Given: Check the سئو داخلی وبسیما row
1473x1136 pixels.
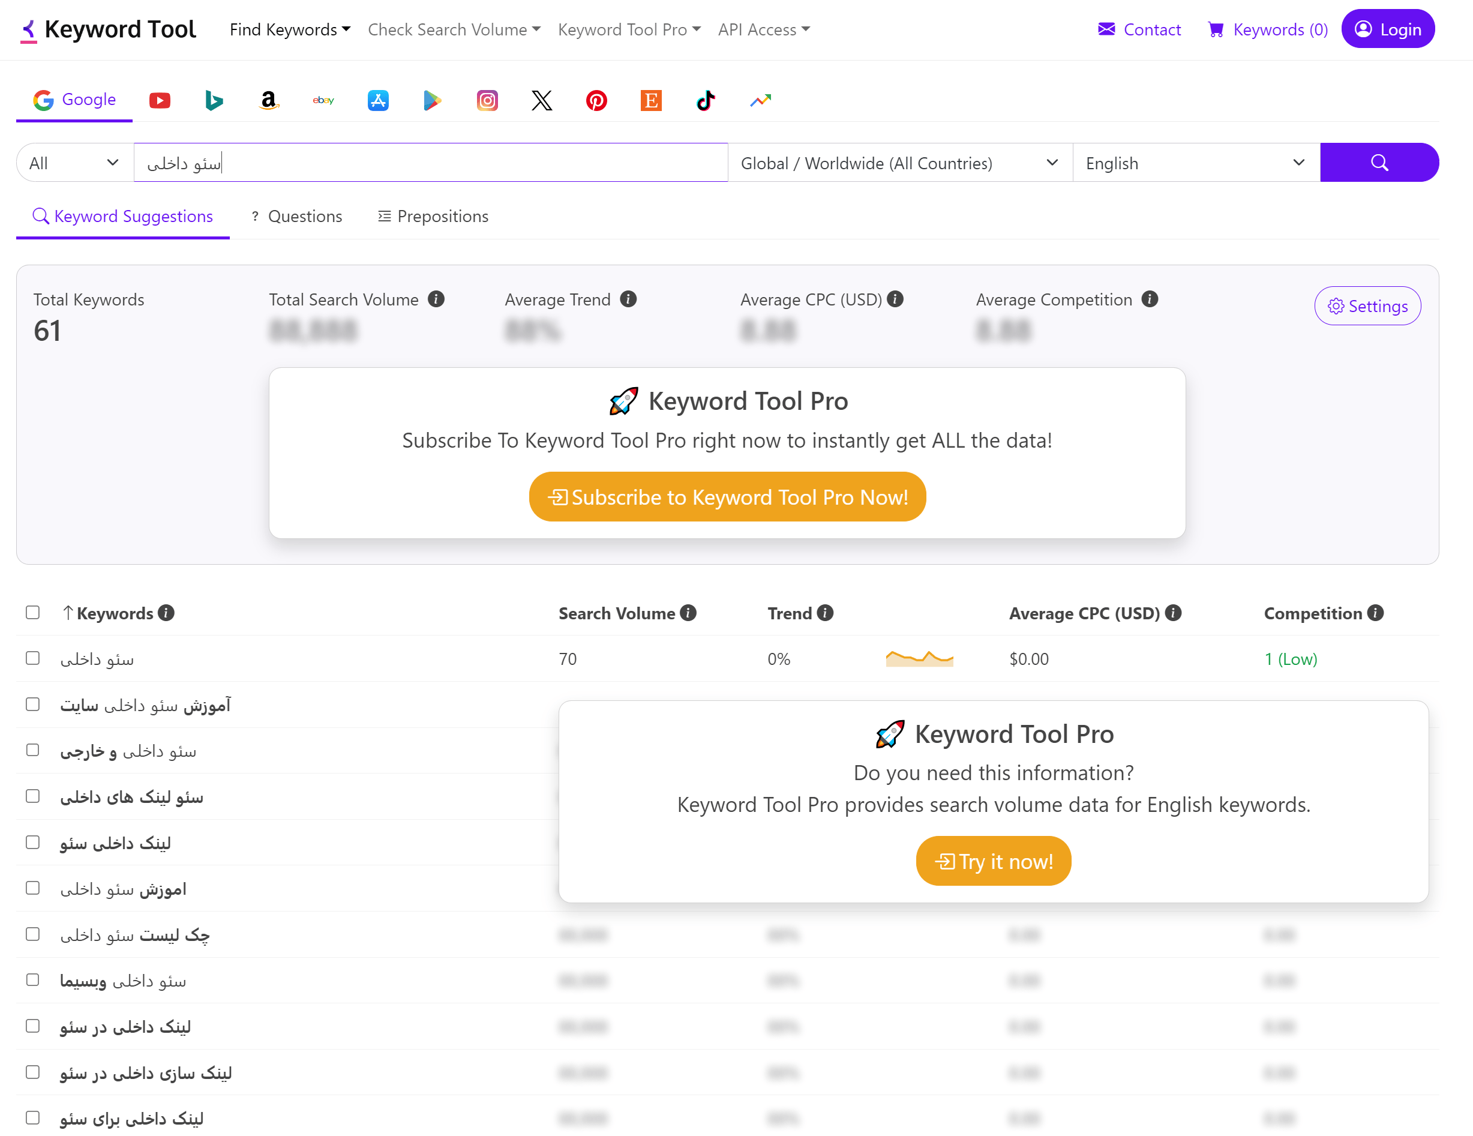Looking at the screenshot, I should point(32,980).
